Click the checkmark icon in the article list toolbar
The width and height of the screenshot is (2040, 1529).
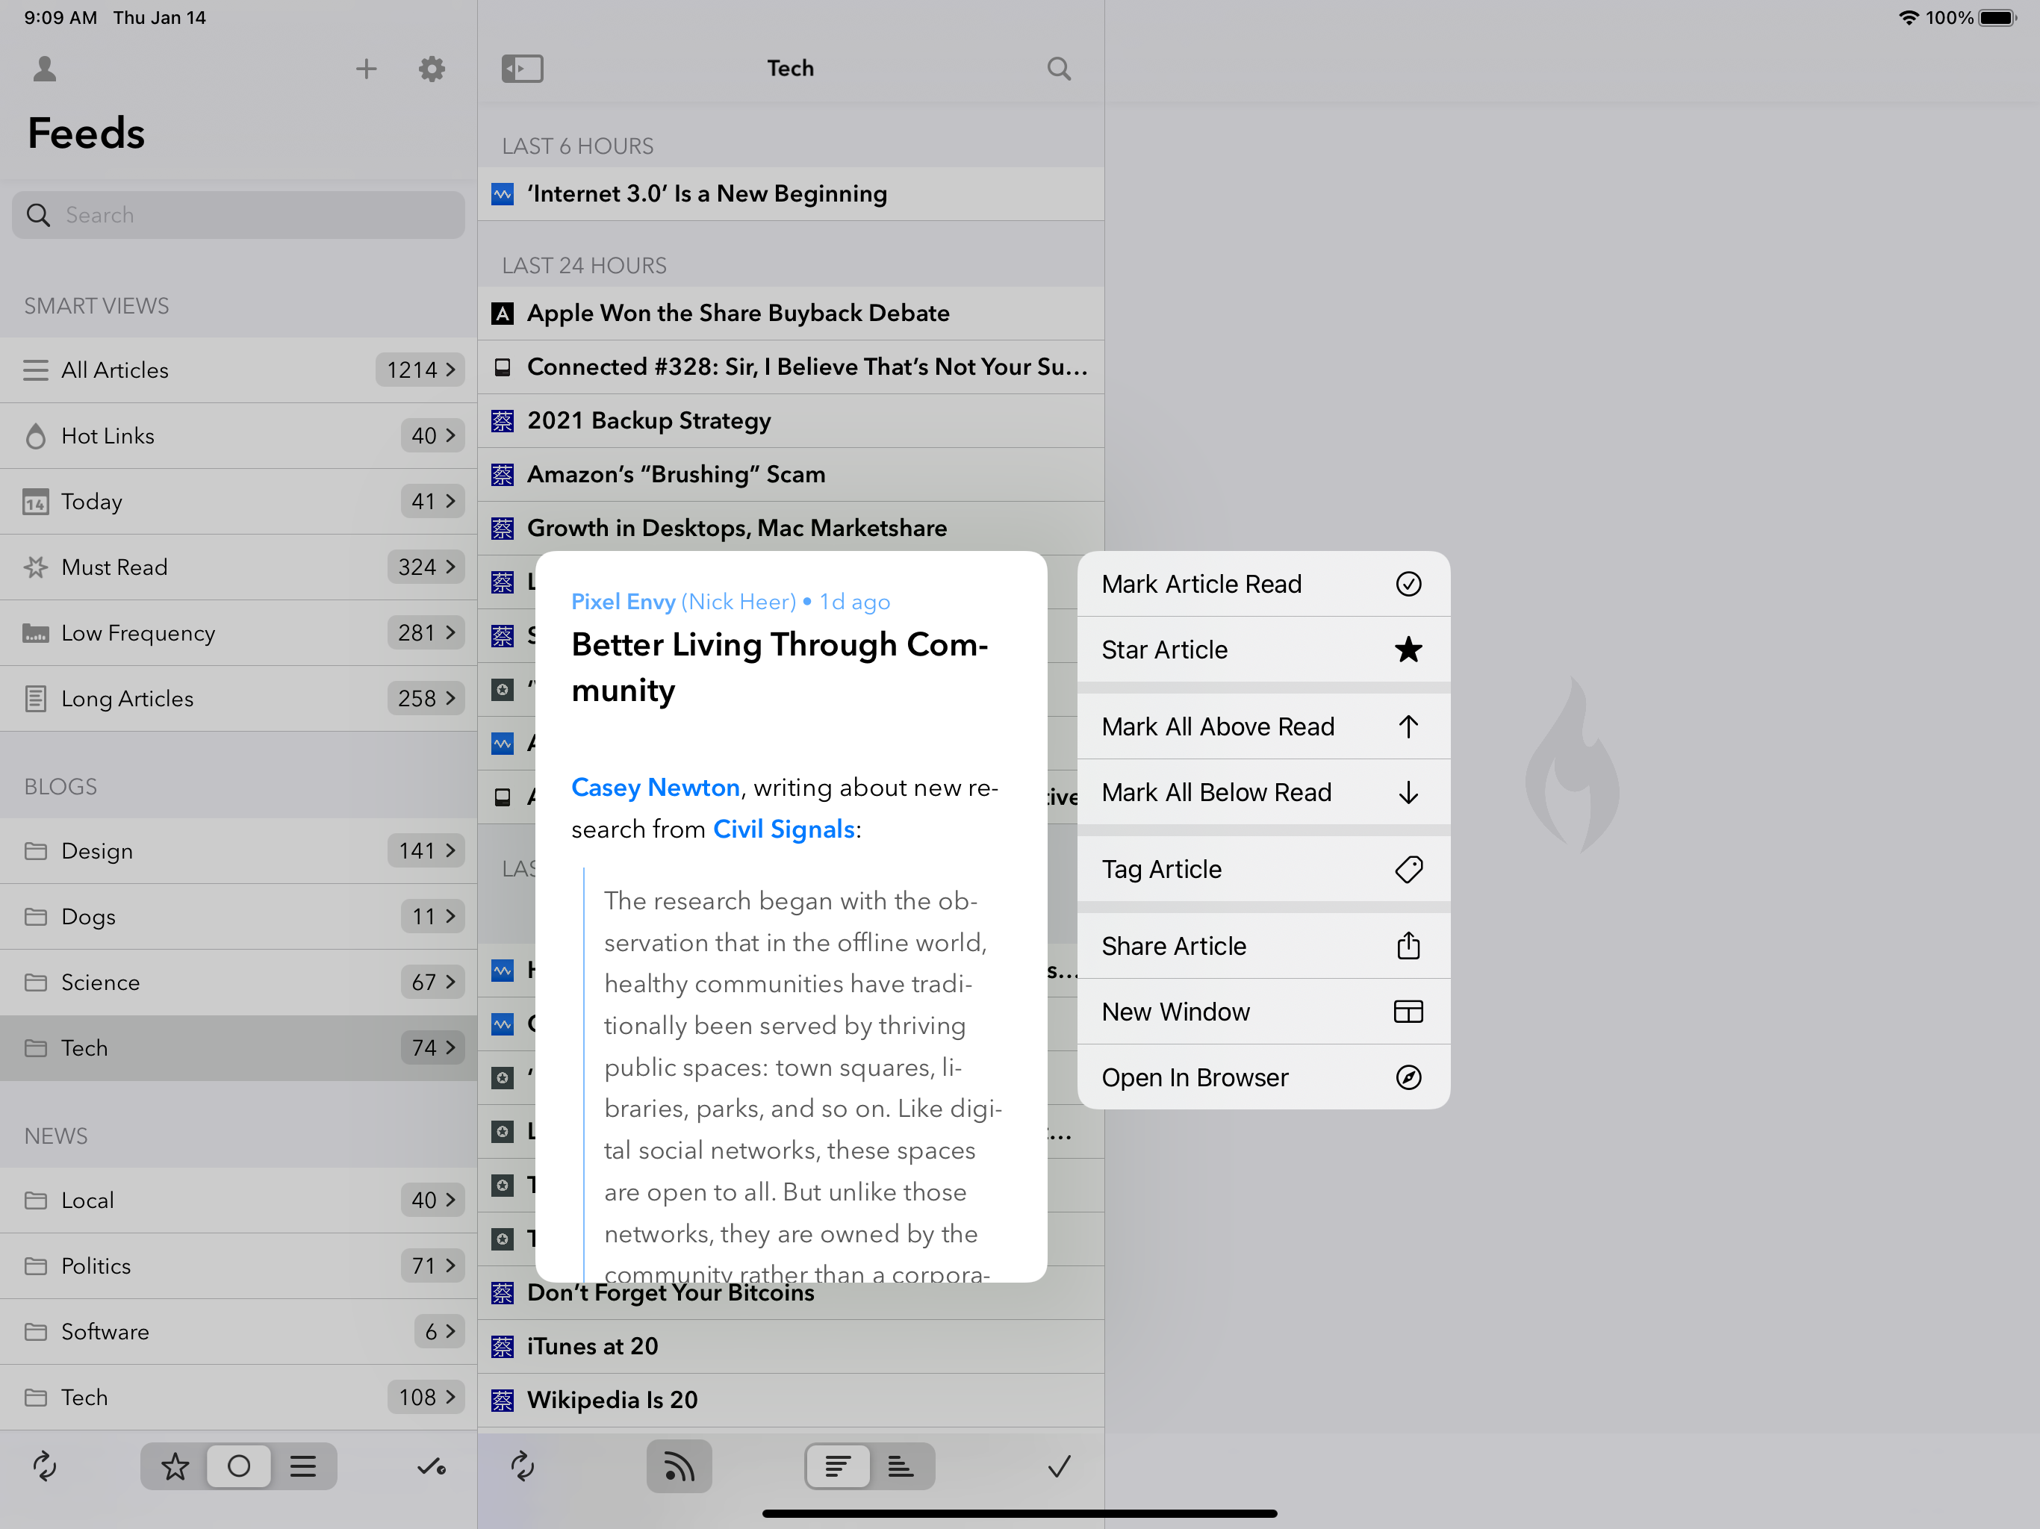tap(1059, 1466)
